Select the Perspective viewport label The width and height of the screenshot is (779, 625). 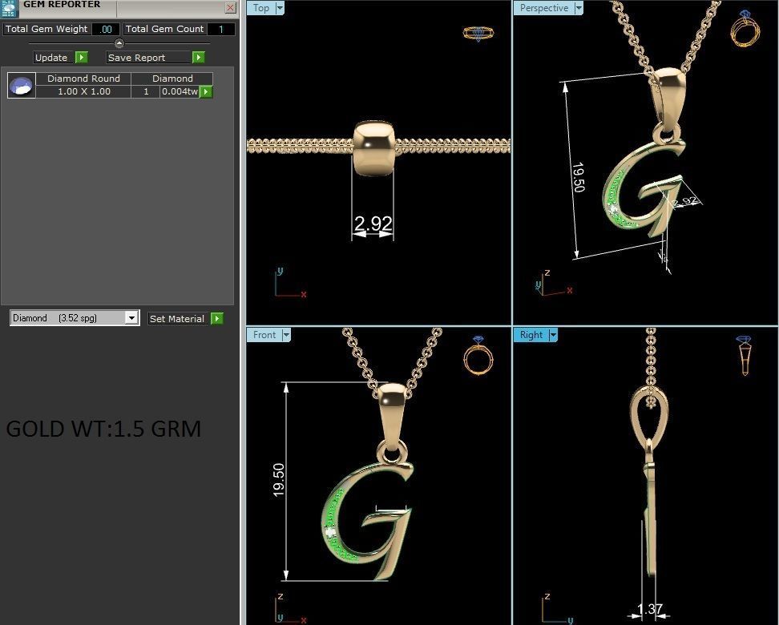[x=544, y=8]
